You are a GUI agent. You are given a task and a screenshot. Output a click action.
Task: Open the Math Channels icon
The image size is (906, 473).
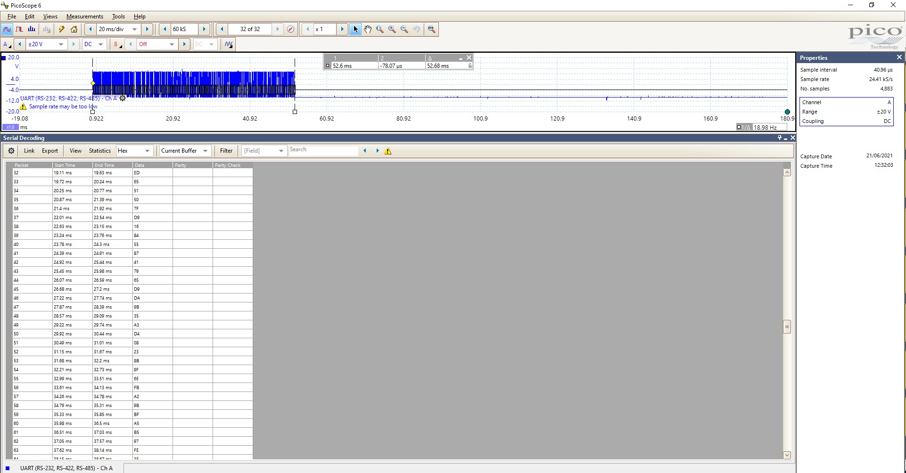click(229, 44)
